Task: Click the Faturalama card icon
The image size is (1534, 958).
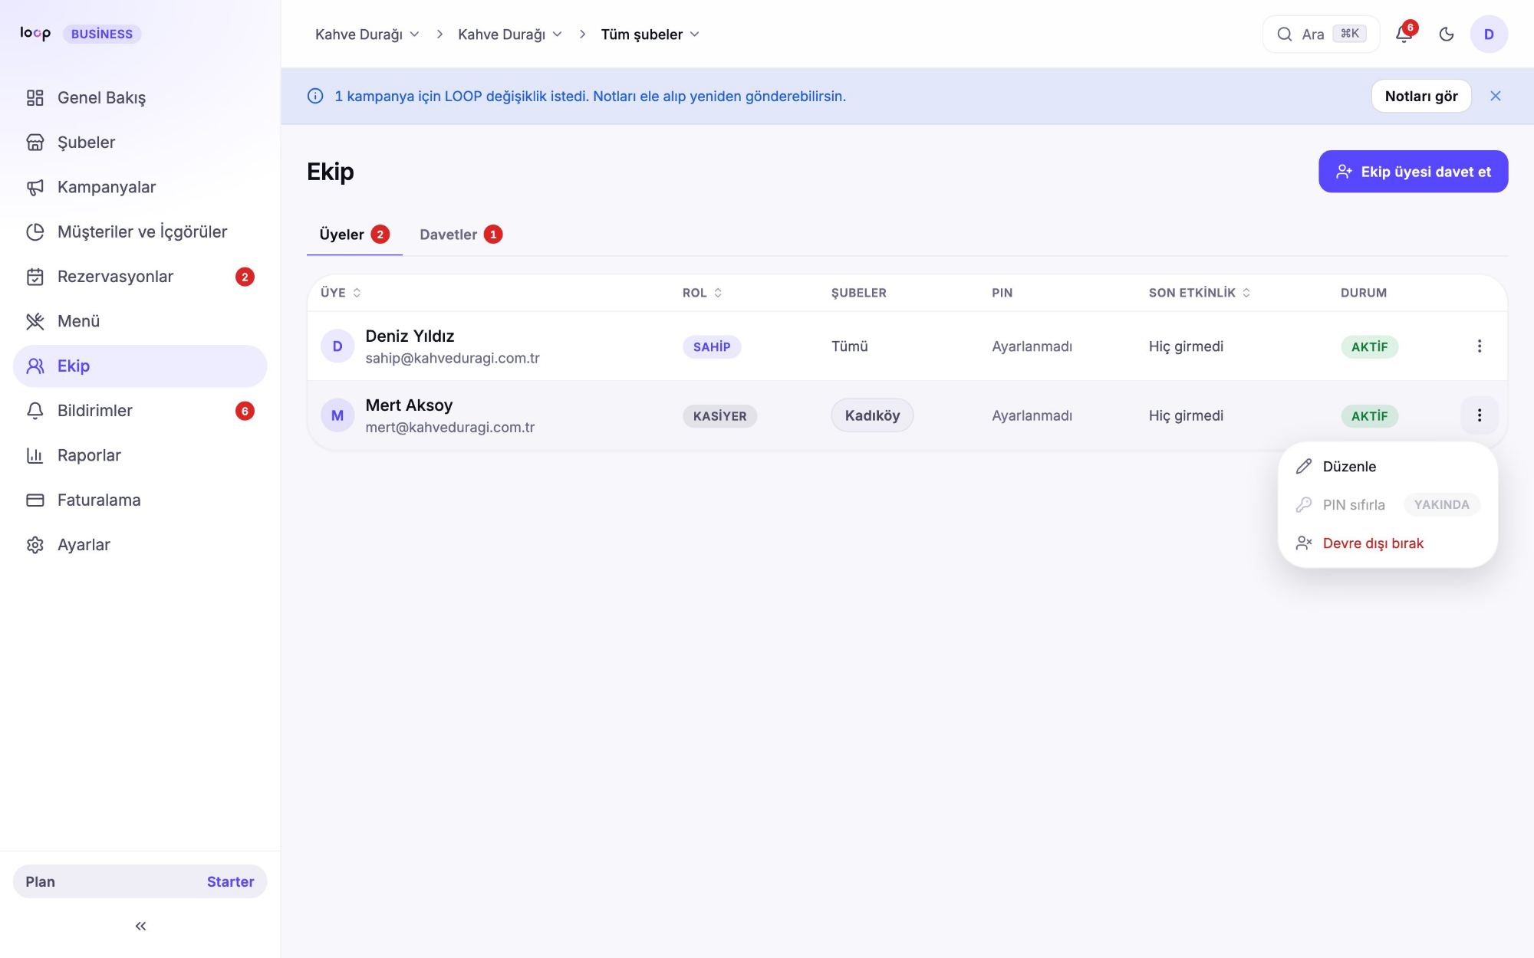Action: (x=35, y=500)
